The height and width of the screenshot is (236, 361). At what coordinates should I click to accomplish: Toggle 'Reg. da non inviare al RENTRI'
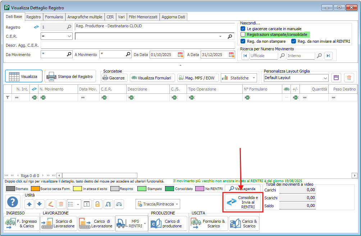(x=294, y=41)
